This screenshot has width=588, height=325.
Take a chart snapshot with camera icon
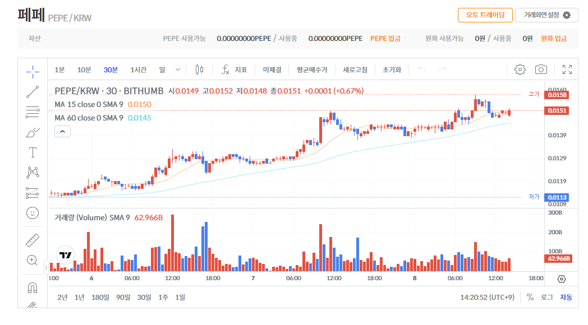pyautogui.click(x=541, y=69)
